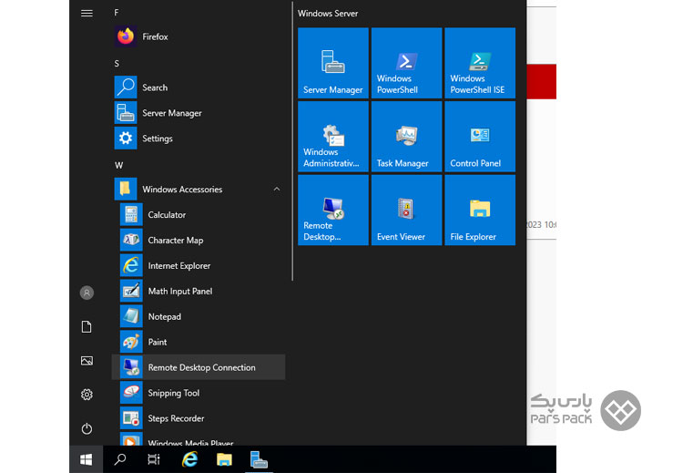683x473 pixels.
Task: Jump to letter F section header
Action: pyautogui.click(x=117, y=13)
